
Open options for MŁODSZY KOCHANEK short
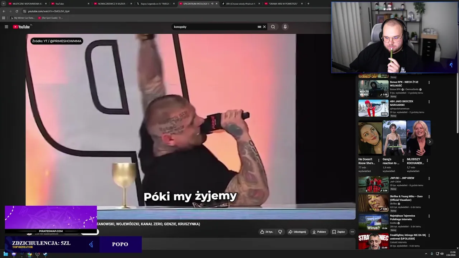click(427, 160)
